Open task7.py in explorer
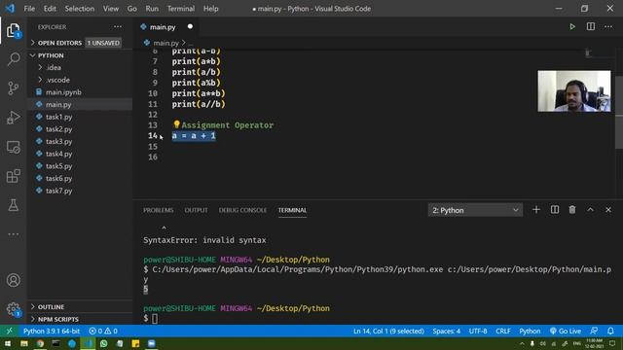The height and width of the screenshot is (350, 623). pos(58,191)
